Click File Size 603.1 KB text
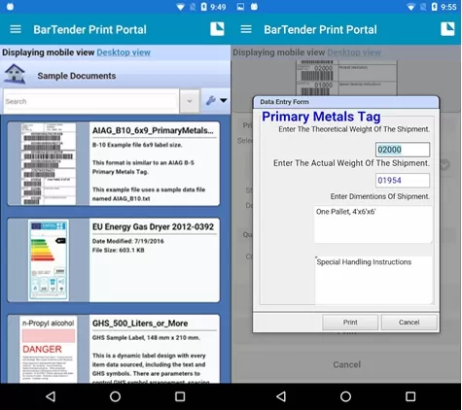 coord(118,250)
